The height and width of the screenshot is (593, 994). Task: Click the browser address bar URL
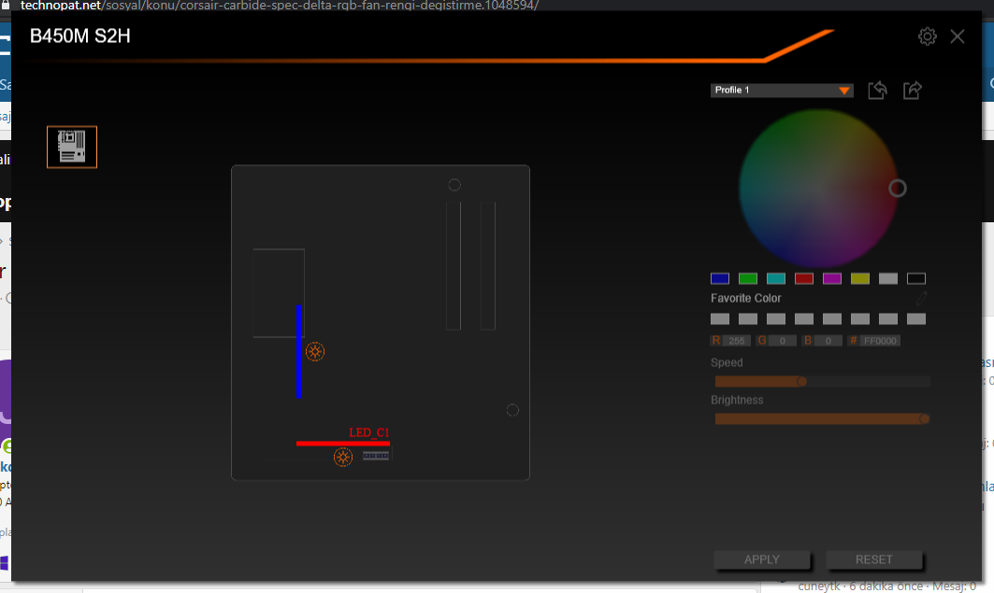[280, 6]
